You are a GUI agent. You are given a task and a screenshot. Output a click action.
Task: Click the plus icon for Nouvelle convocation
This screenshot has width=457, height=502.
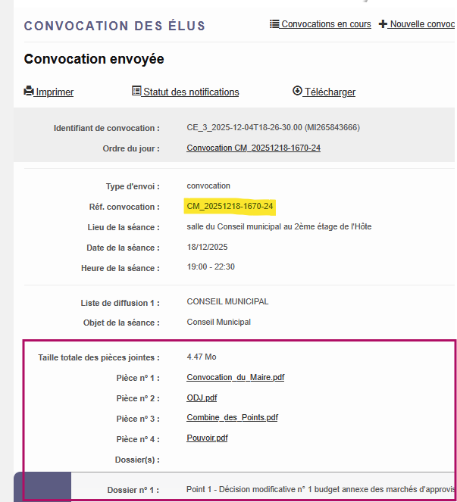[383, 24]
